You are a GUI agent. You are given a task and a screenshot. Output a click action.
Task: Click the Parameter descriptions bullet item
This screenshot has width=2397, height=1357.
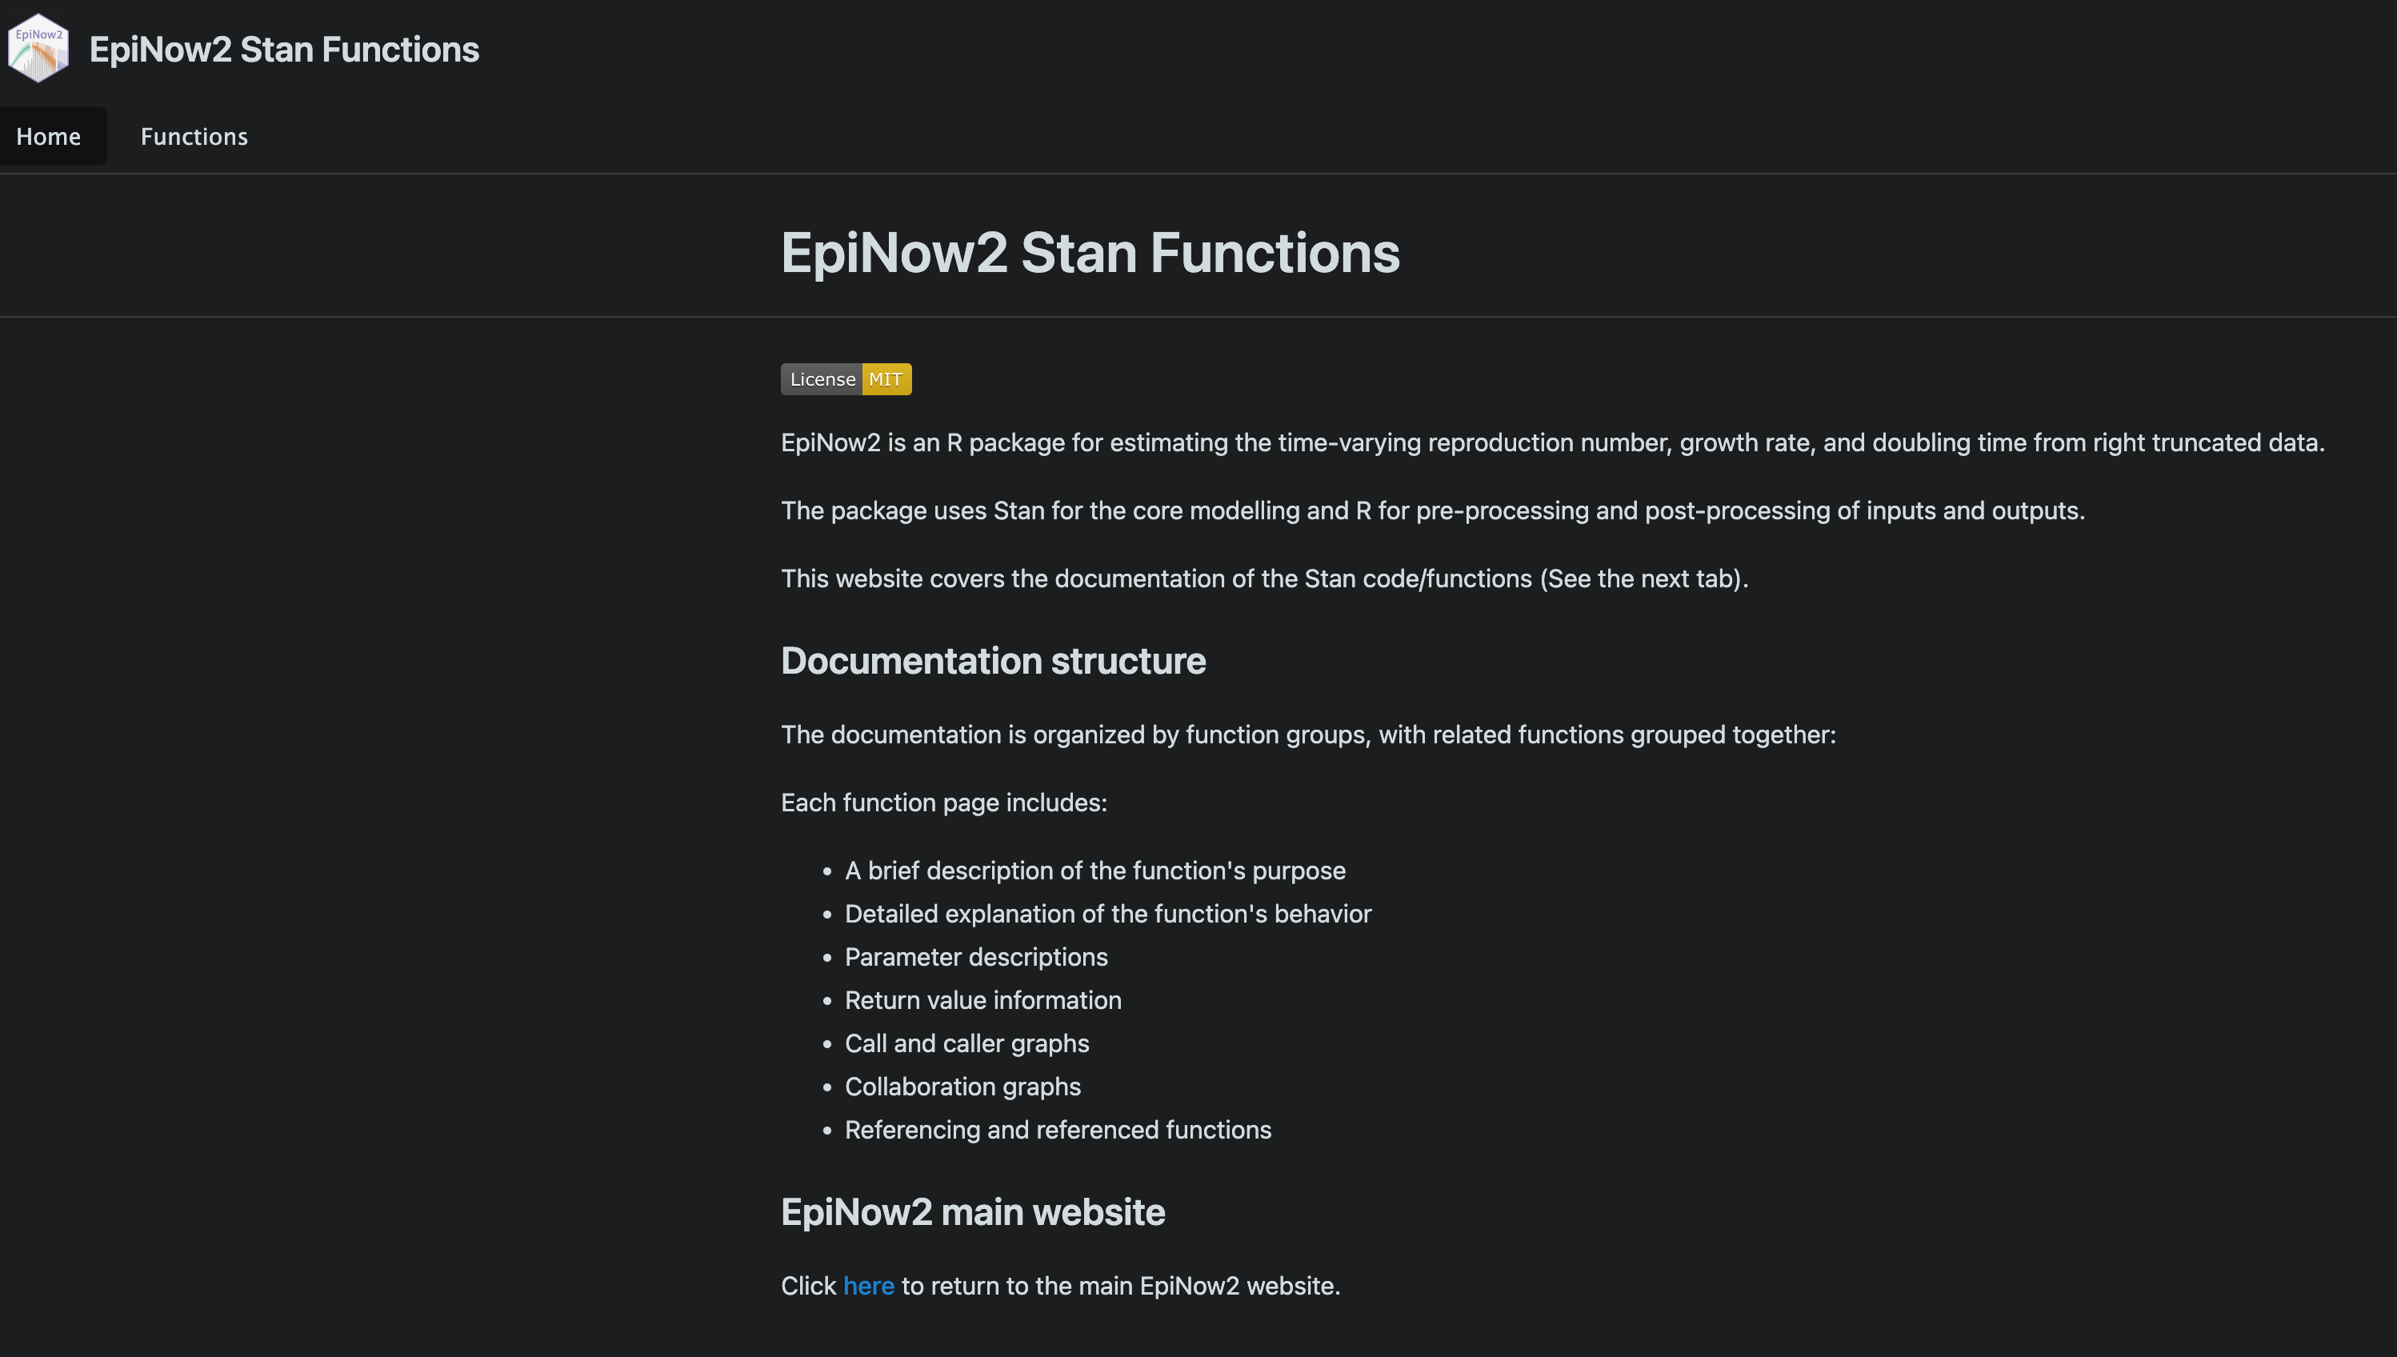tap(976, 957)
